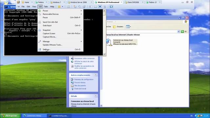210x118 pixels.
Task: Open the File menu
Action: pos(23,7)
